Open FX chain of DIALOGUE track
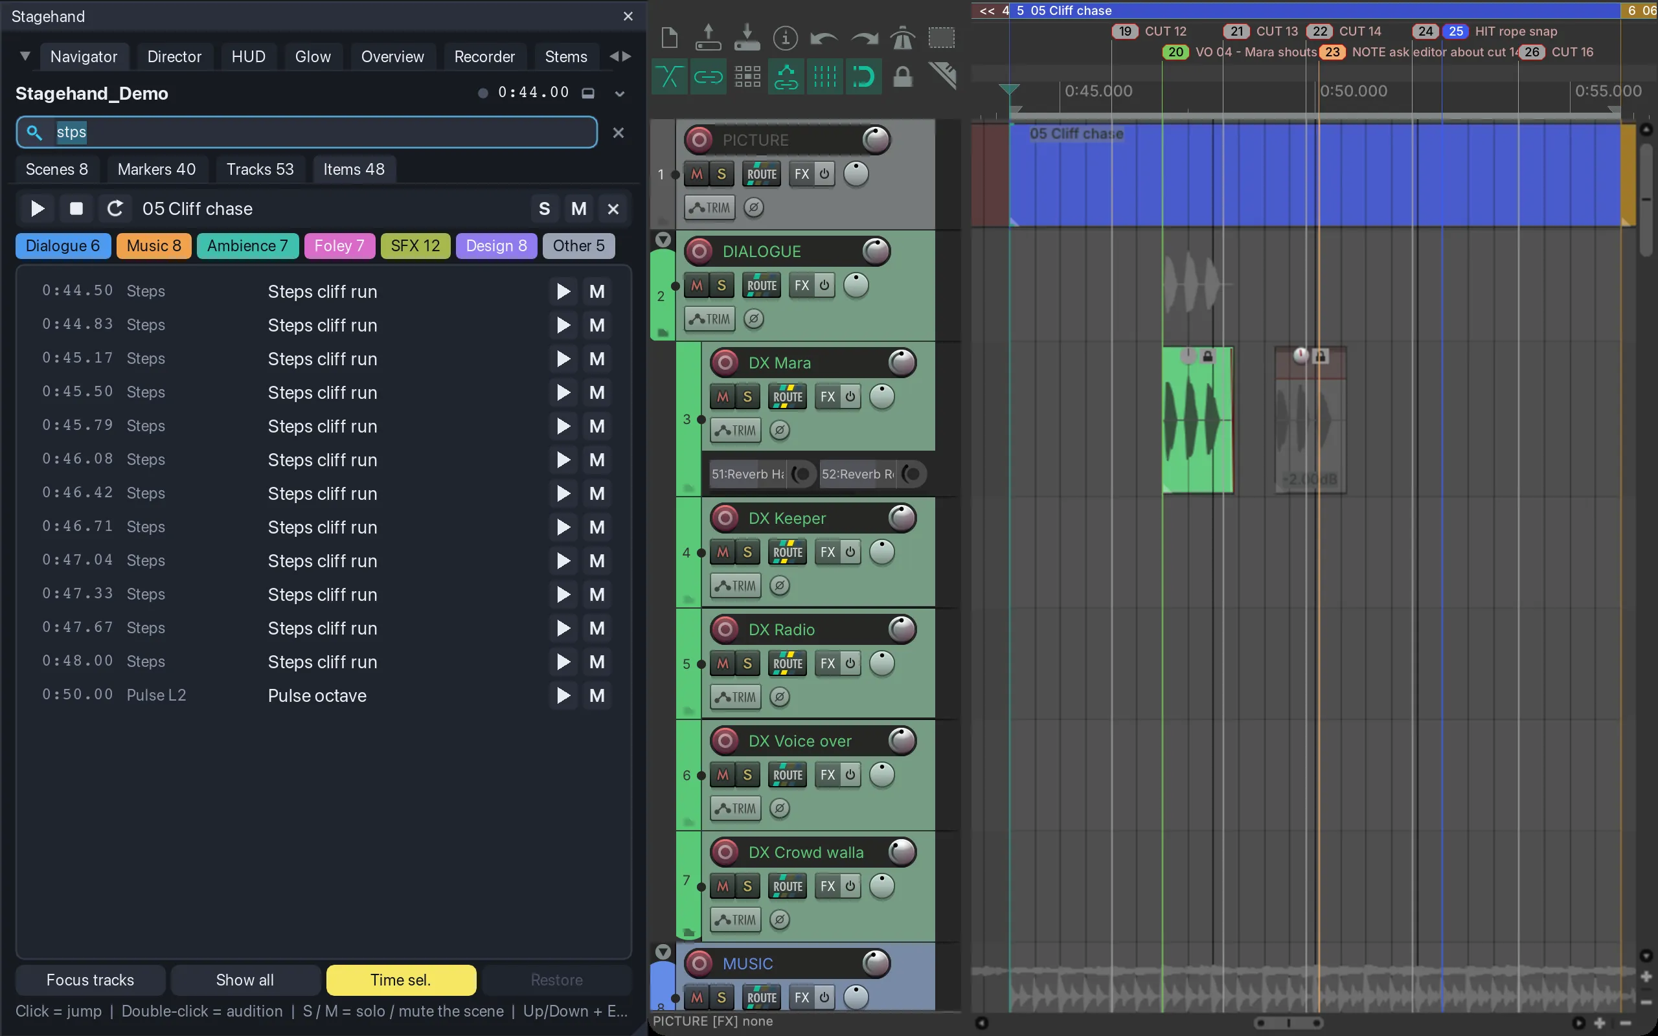This screenshot has height=1036, width=1658. [x=802, y=285]
